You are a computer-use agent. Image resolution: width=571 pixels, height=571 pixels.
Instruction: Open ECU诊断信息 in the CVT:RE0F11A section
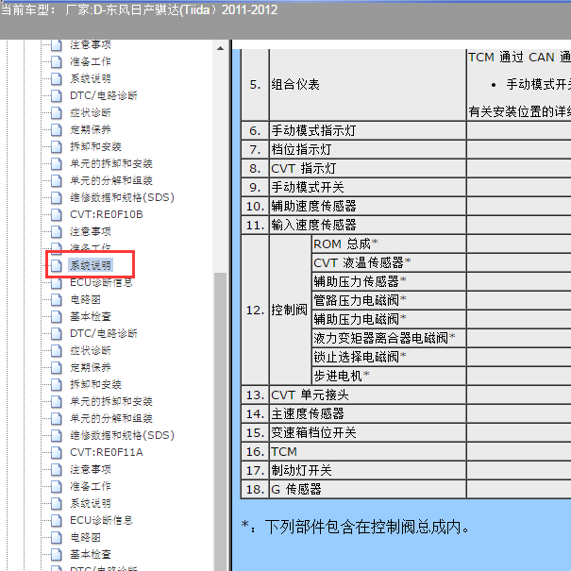[101, 520]
